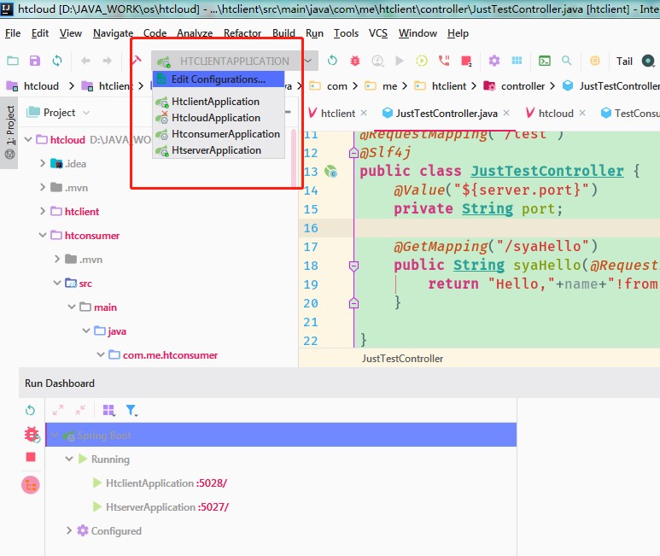Choose HtserverApplication in the configuration list

pos(216,150)
